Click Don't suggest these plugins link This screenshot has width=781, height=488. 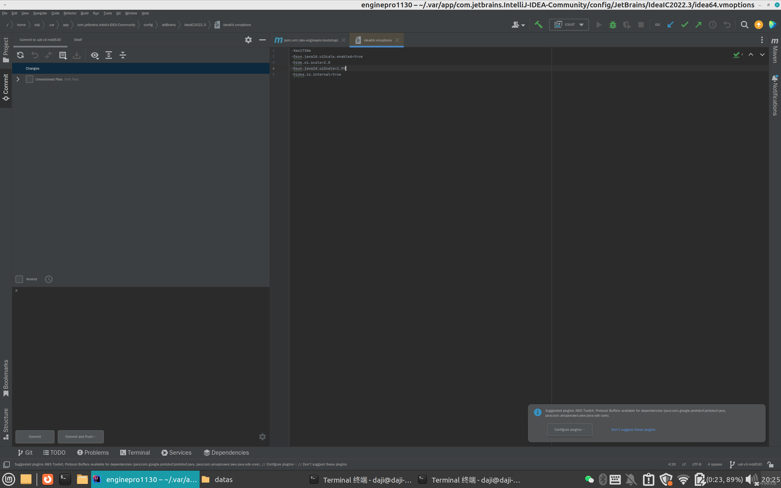(x=633, y=429)
